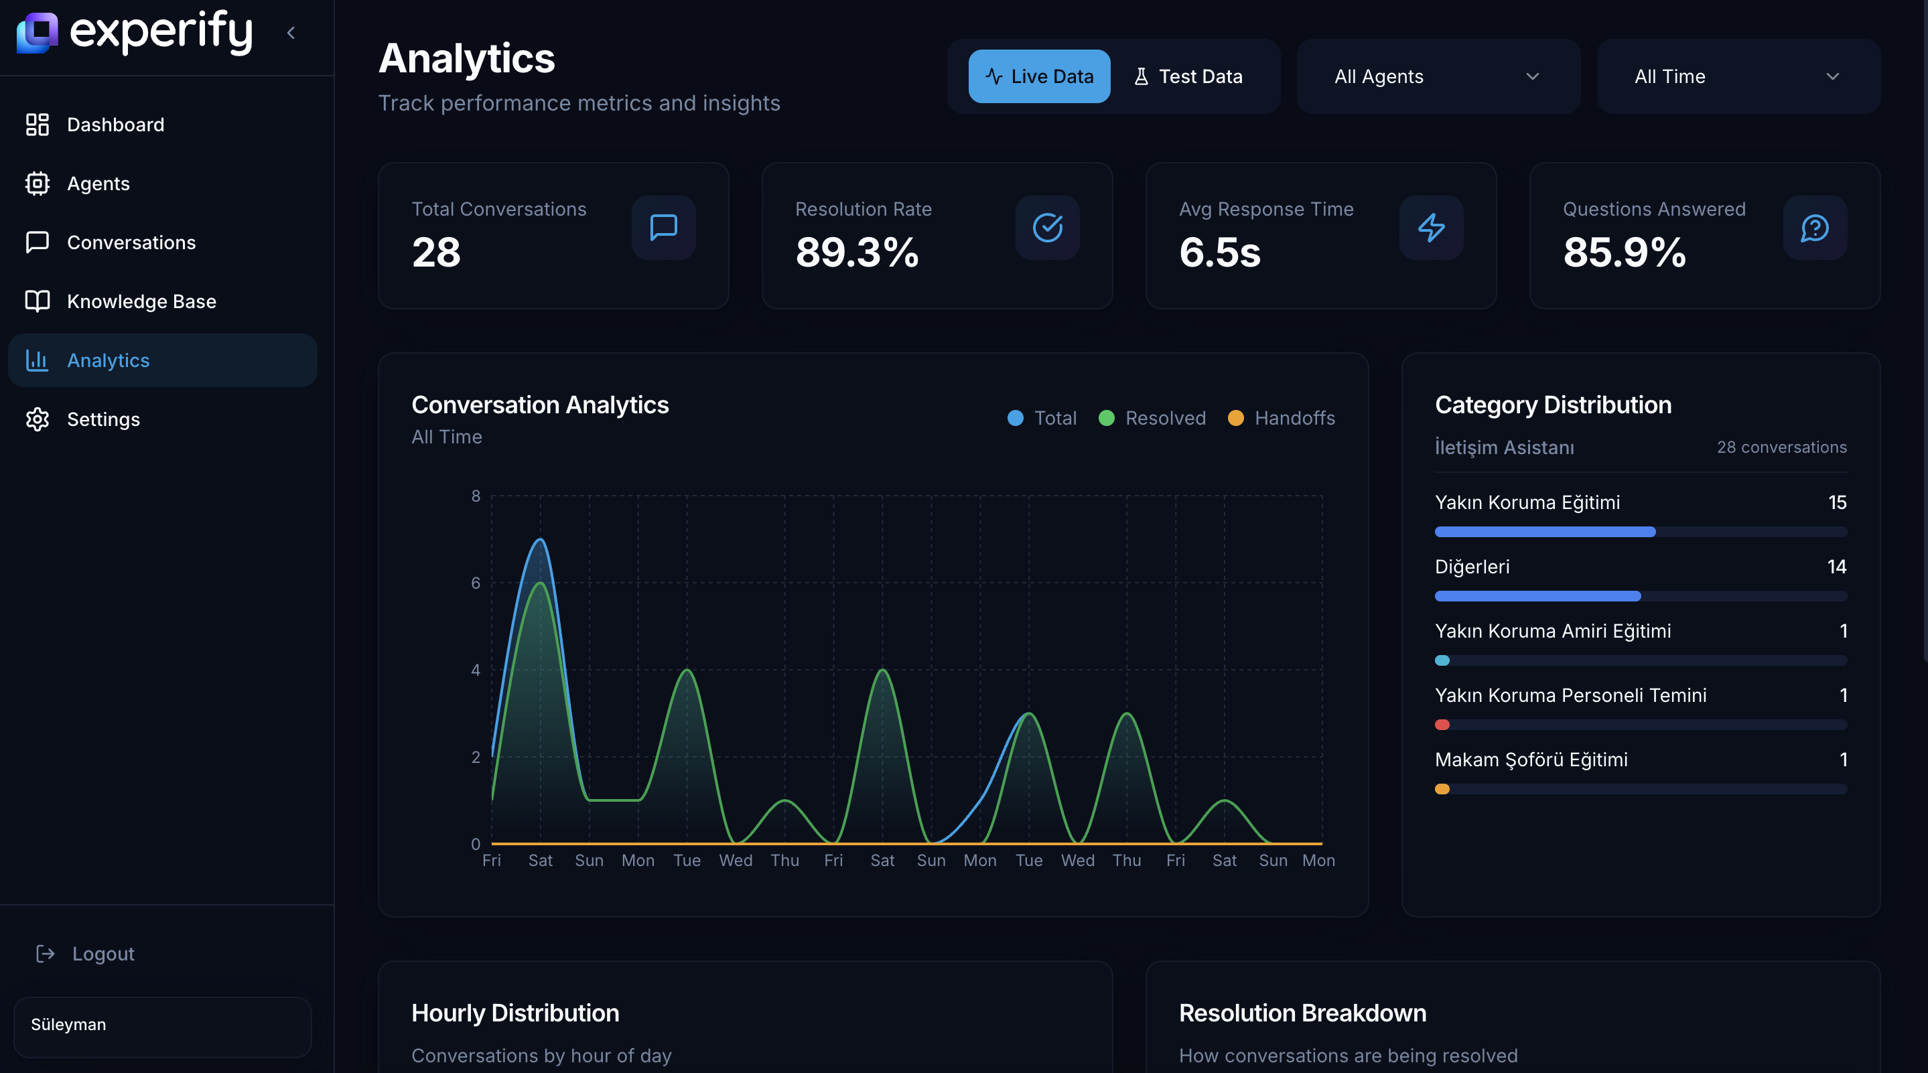Click the Questions Answered help icon
Viewport: 1928px width, 1073px height.
(x=1814, y=228)
